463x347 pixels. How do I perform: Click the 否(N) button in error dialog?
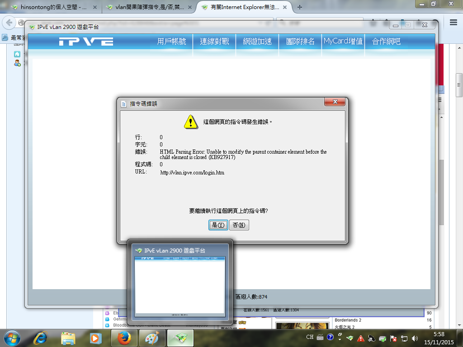(x=239, y=225)
